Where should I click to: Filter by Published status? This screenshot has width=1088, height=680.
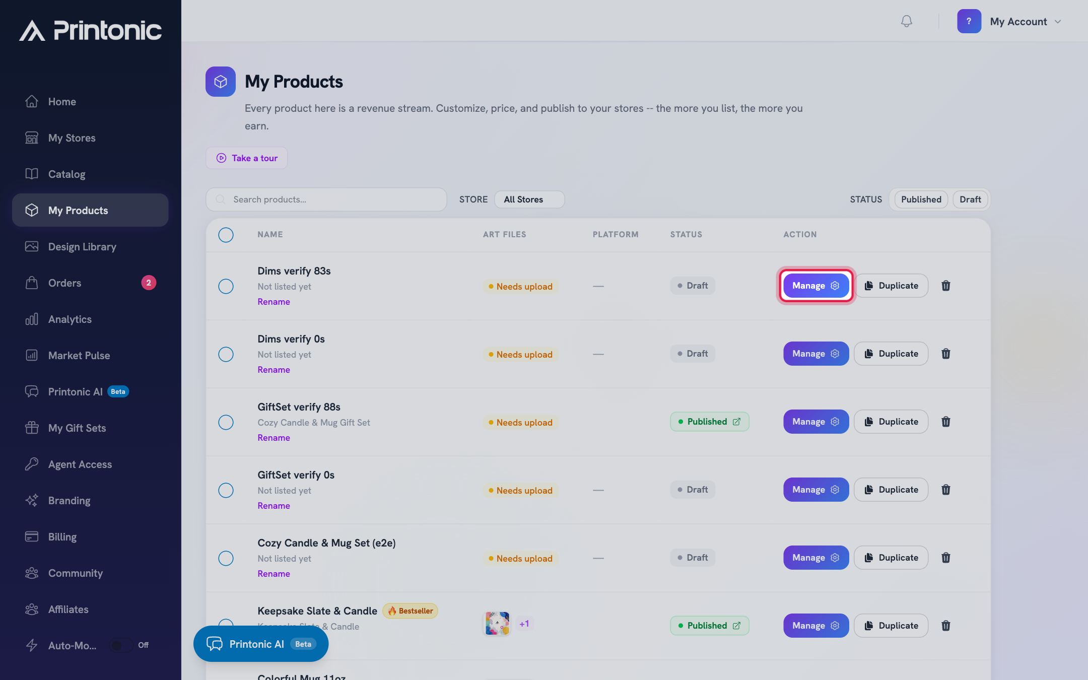coord(921,199)
